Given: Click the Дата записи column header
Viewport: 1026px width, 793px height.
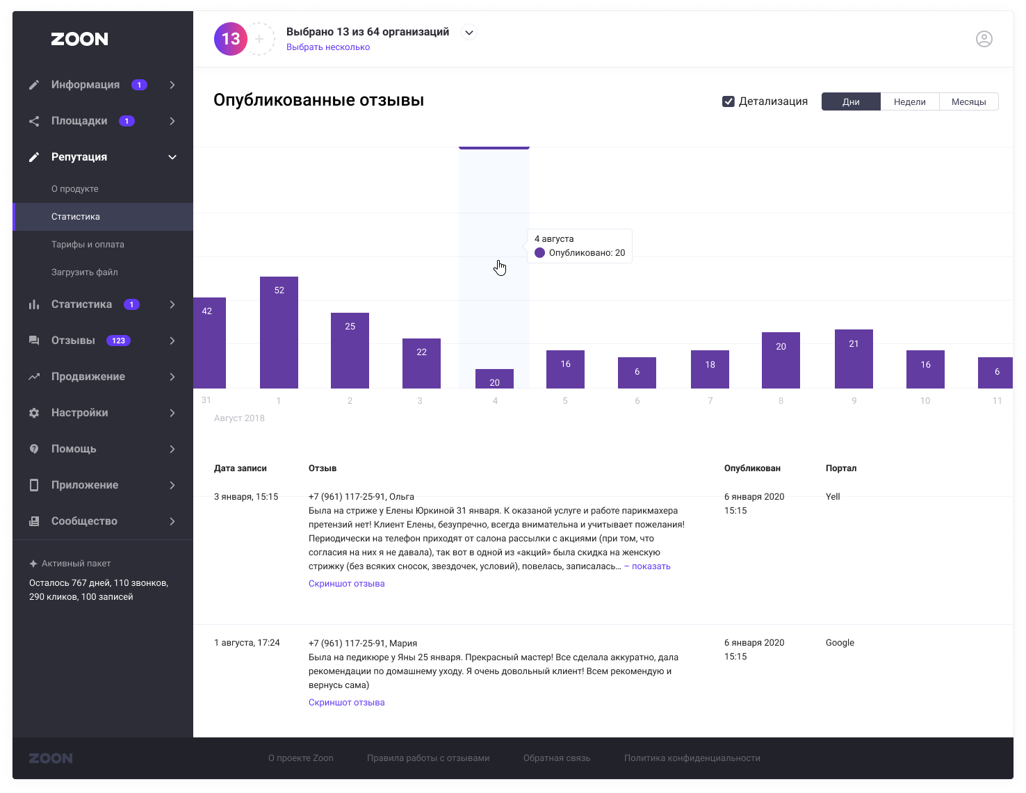Looking at the screenshot, I should pyautogui.click(x=241, y=468).
